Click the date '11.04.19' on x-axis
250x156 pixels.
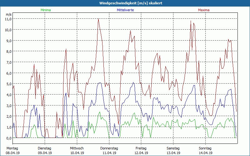pos(109,153)
